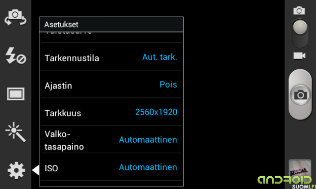Click the settings gear icon
This screenshot has width=316, height=189.
(16, 170)
